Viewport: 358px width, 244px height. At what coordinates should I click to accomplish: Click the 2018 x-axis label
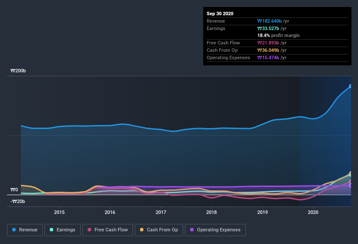coord(211,212)
